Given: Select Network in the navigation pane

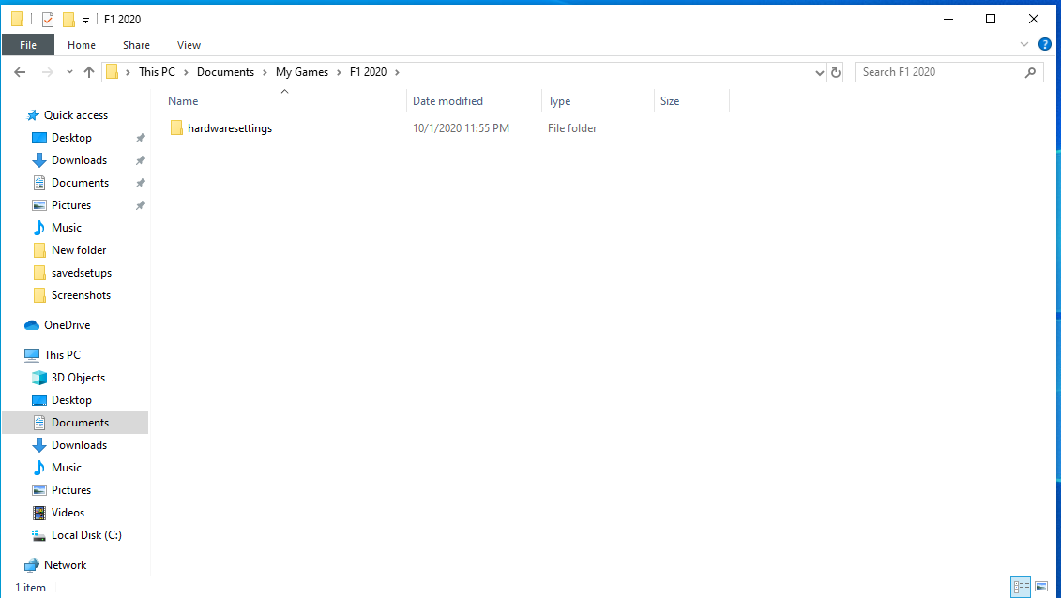Looking at the screenshot, I should pos(65,565).
